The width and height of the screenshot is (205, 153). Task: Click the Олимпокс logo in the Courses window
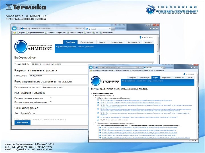point(105,81)
